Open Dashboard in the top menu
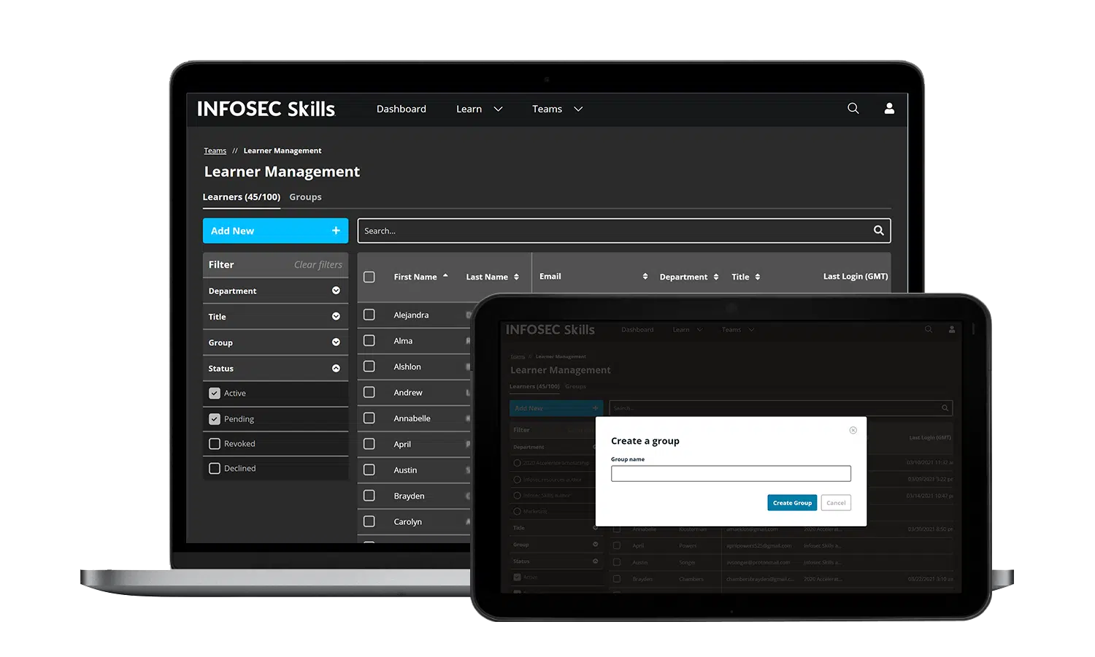Screen dimensions: 1095x657 (x=401, y=109)
